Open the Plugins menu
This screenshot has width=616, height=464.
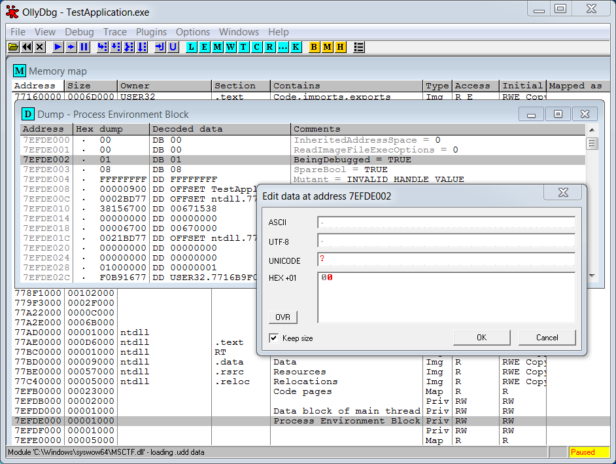pos(151,32)
